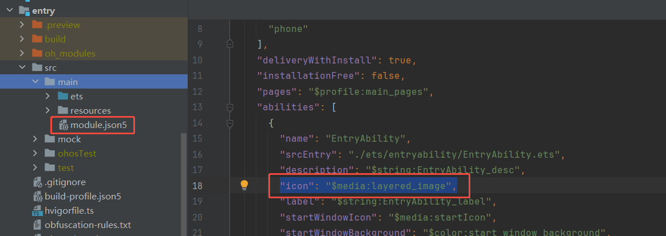
Task: Collapse the src folder chevron
Action: coord(22,68)
